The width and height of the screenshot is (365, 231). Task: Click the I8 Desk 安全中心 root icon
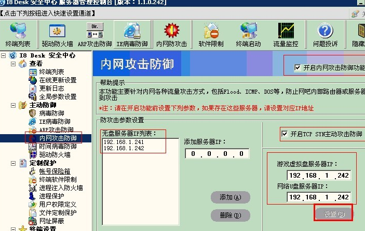pyautogui.click(x=13, y=55)
